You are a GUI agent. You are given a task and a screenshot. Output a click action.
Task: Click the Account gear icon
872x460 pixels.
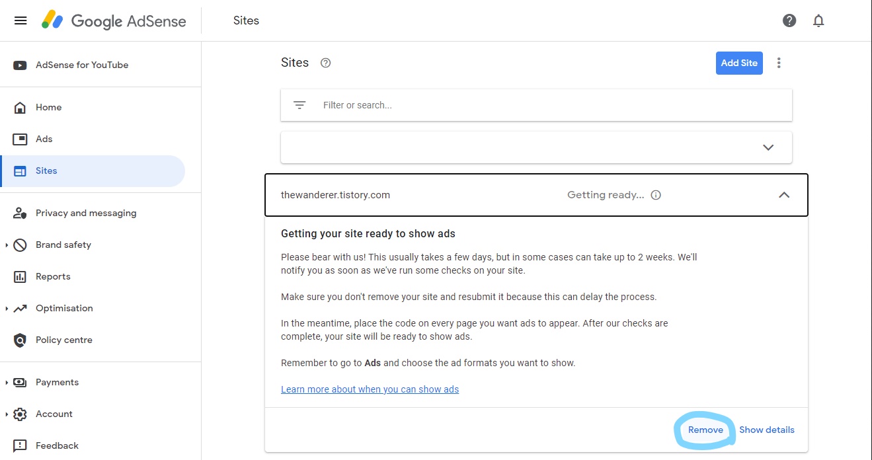tap(20, 414)
